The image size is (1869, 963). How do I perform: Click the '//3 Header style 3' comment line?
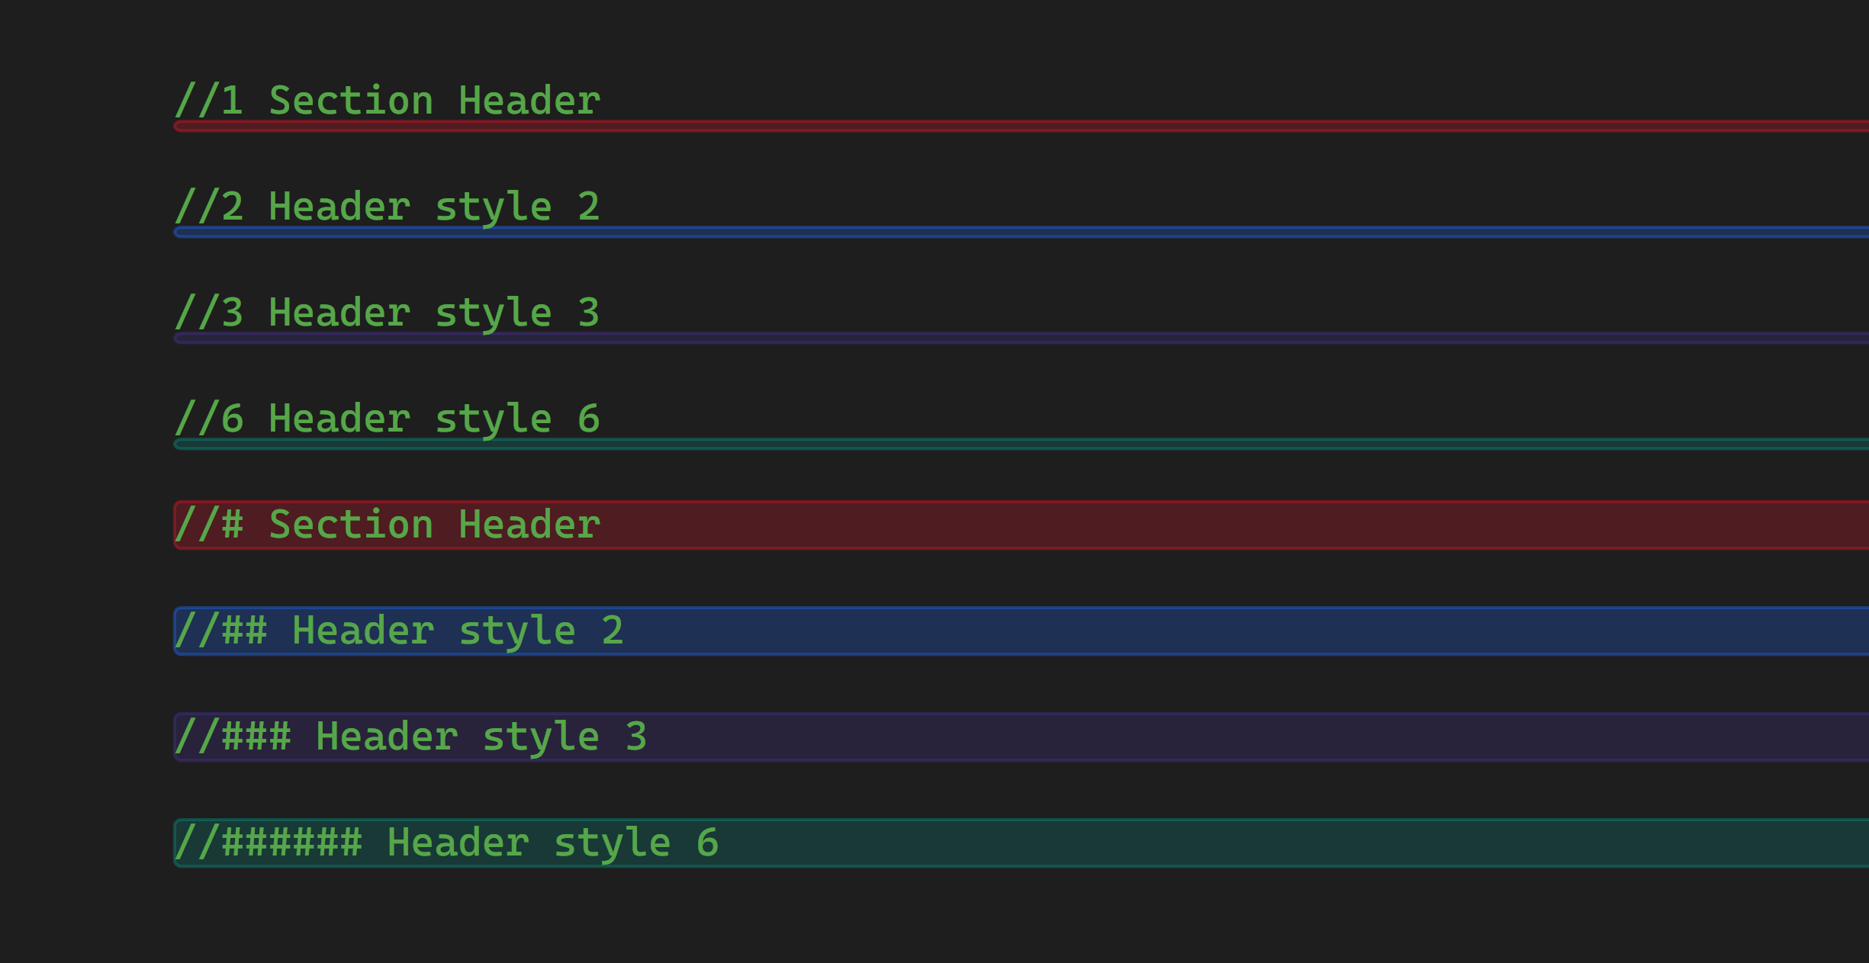(387, 313)
